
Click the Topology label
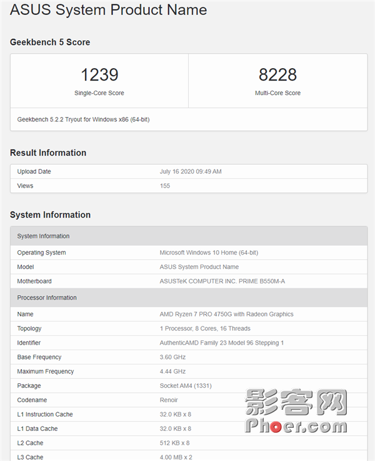click(x=29, y=328)
